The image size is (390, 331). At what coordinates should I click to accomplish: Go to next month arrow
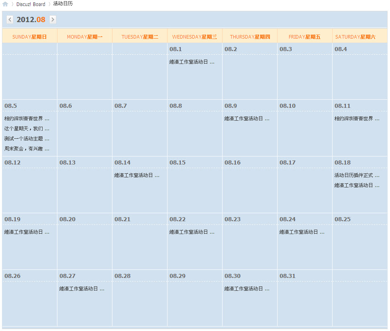53,19
